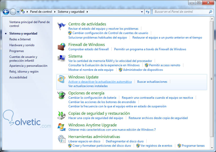Click Desfragmentar el disco duro link
216x152 pixels.
coord(125,141)
